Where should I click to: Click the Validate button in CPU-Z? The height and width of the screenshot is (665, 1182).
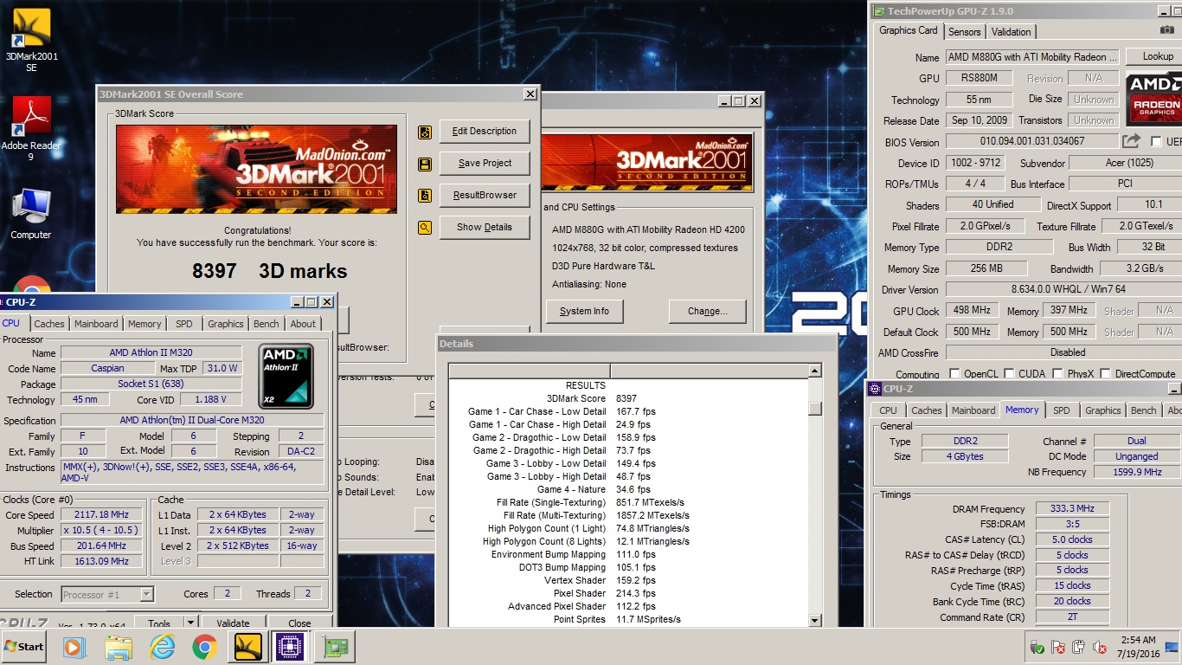[x=233, y=623]
